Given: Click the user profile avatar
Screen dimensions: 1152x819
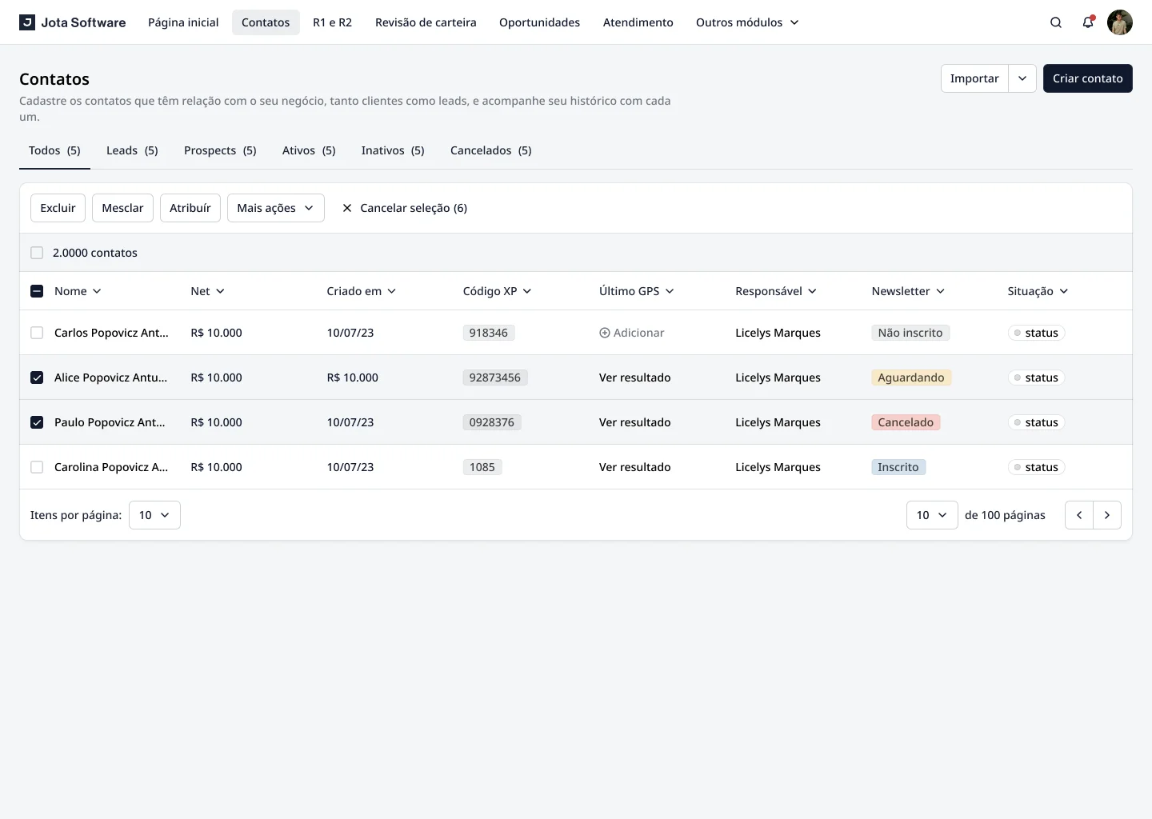Looking at the screenshot, I should [1119, 22].
